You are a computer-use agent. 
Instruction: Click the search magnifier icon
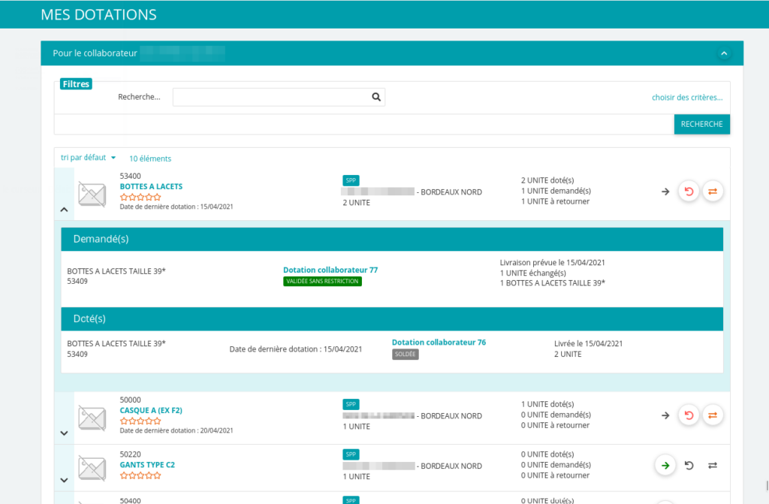[x=375, y=97]
